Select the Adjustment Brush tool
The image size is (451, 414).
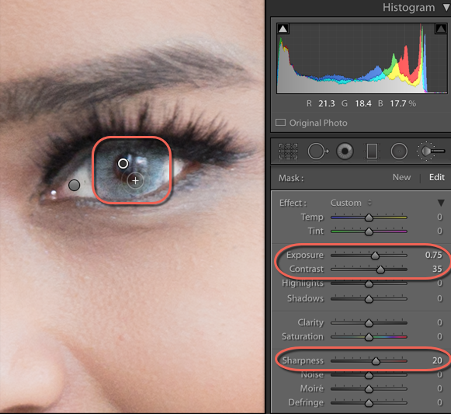pyautogui.click(x=431, y=151)
